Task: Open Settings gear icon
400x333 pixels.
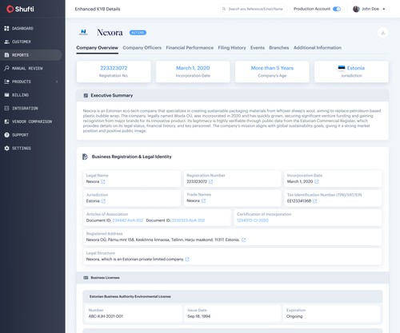Action: pyautogui.click(x=6, y=148)
